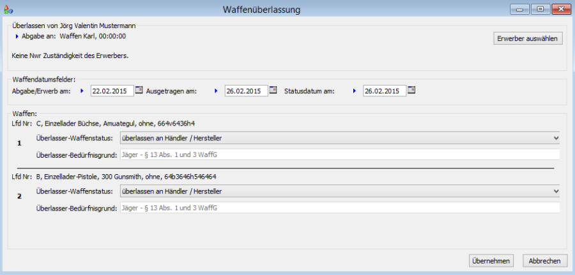Open the calendar picker for Ausgetragen date

273,91
